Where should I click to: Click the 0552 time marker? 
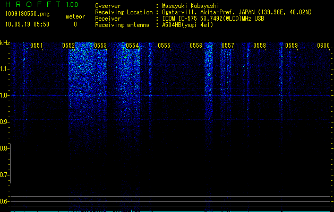(68, 46)
